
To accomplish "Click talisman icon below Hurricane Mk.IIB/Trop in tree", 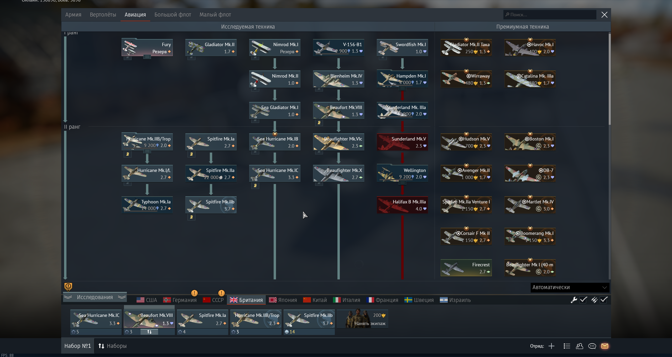I will point(128,154).
